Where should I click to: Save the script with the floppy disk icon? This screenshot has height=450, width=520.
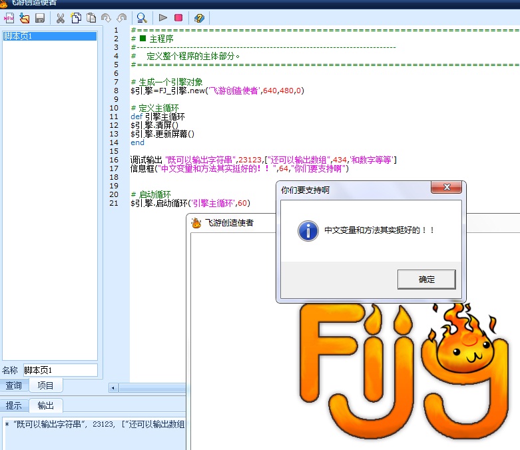[x=40, y=18]
